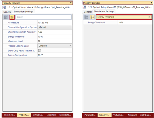Open Process Logging Level dropdown
154x118 pixels.
point(55,46)
